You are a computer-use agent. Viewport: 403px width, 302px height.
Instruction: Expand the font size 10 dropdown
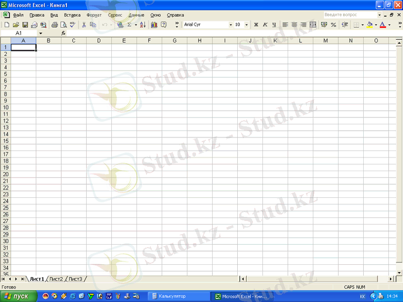click(x=246, y=25)
